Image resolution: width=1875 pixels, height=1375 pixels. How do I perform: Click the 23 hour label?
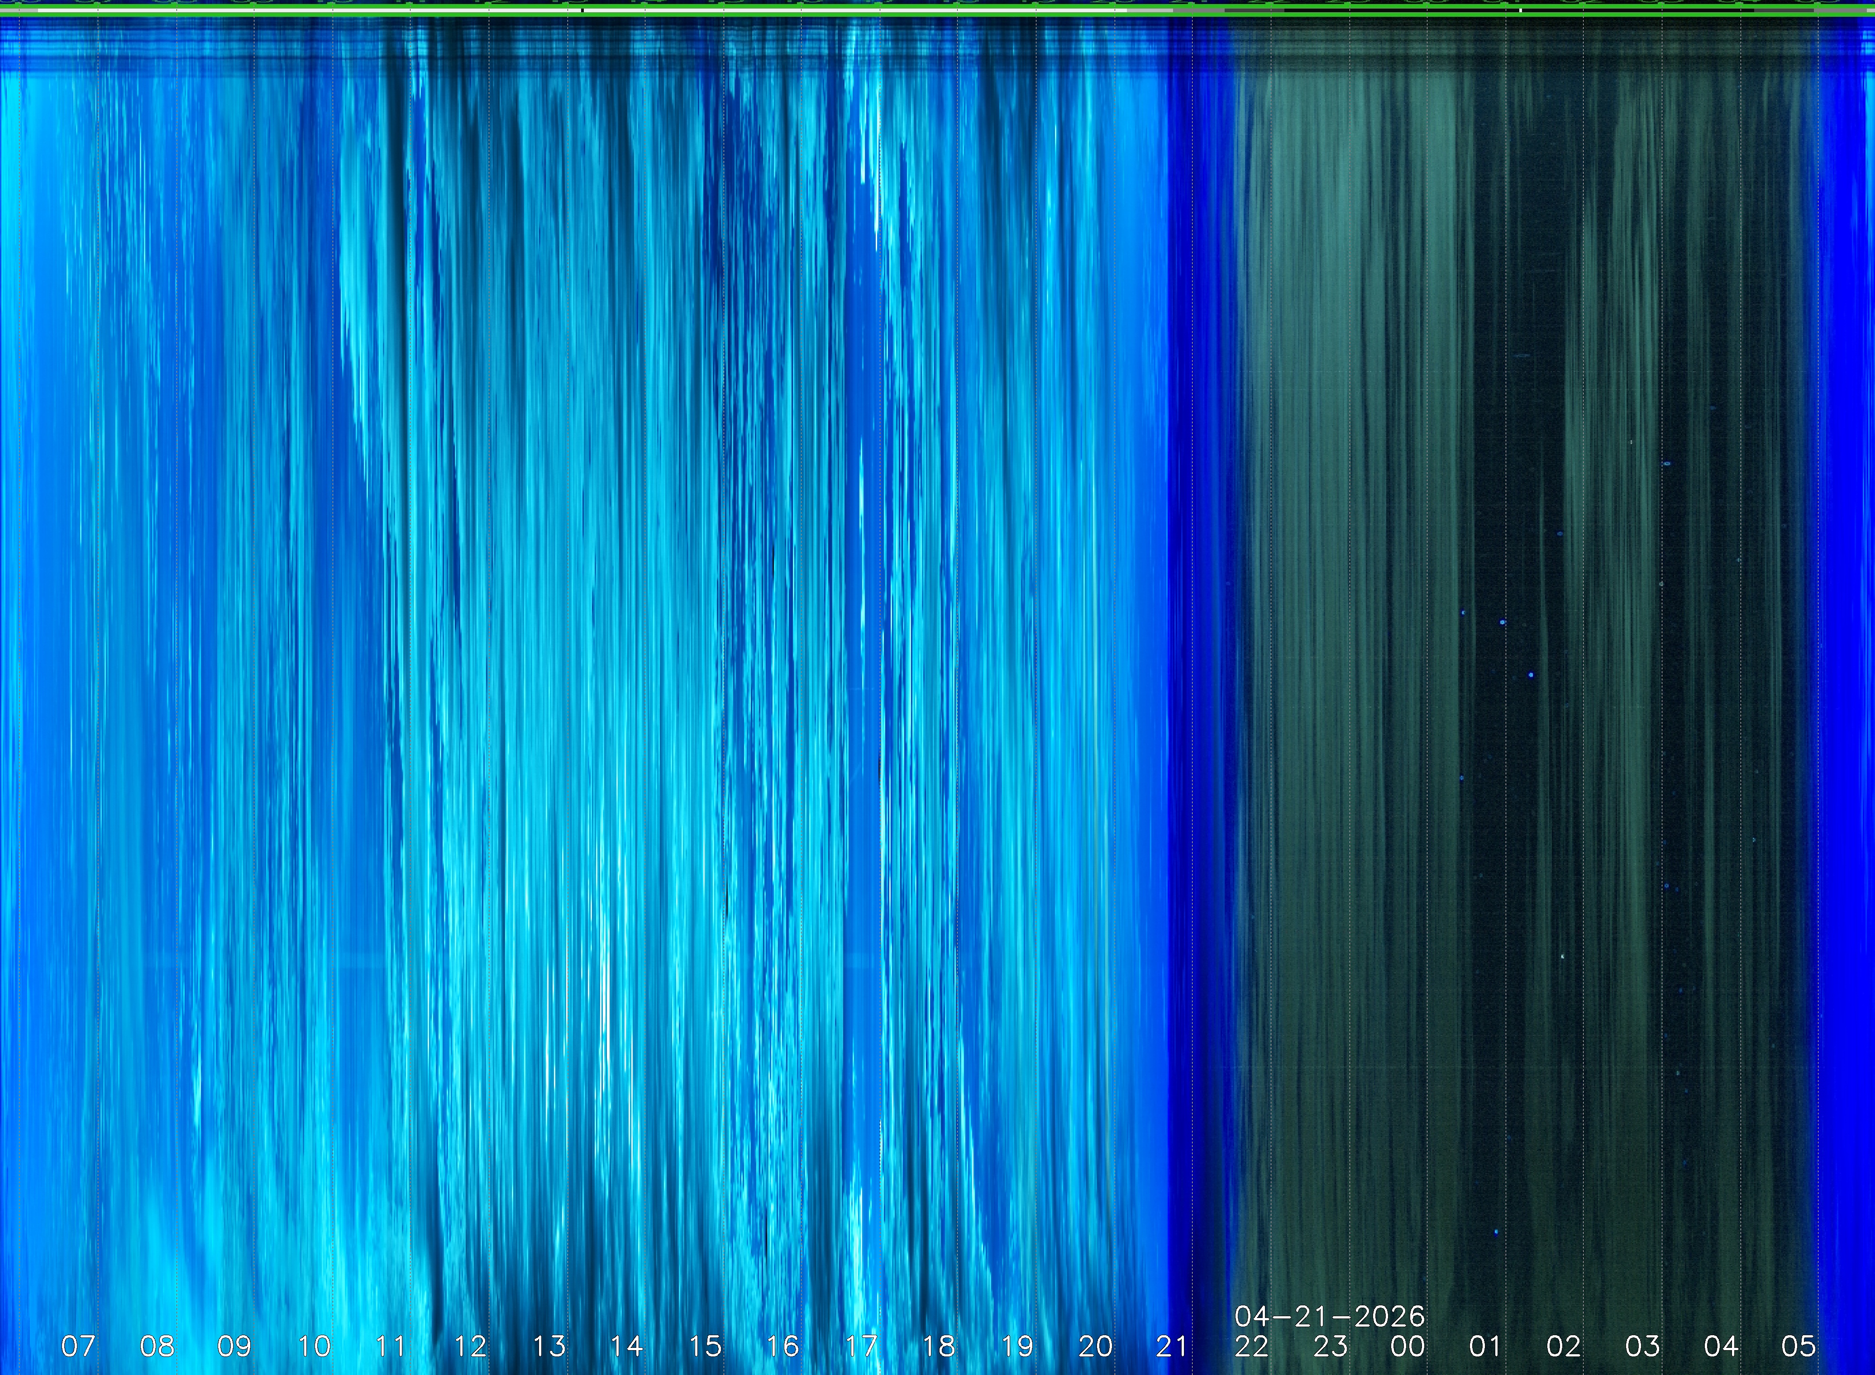[1330, 1346]
